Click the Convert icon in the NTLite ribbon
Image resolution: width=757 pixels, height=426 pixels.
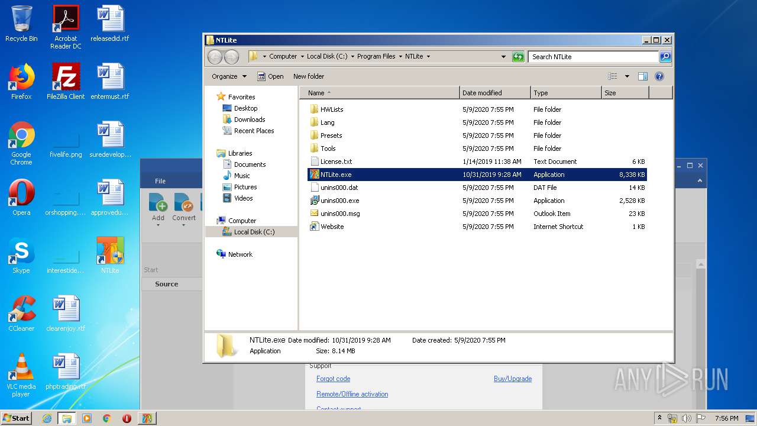(x=184, y=203)
